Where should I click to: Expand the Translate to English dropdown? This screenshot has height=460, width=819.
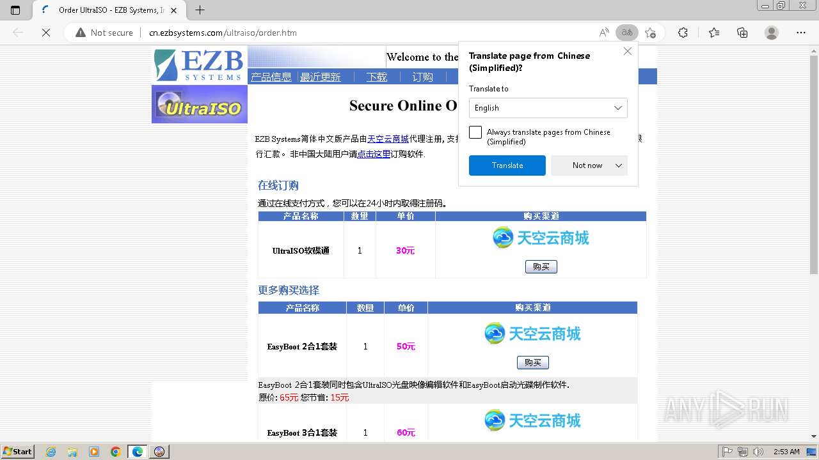[548, 108]
